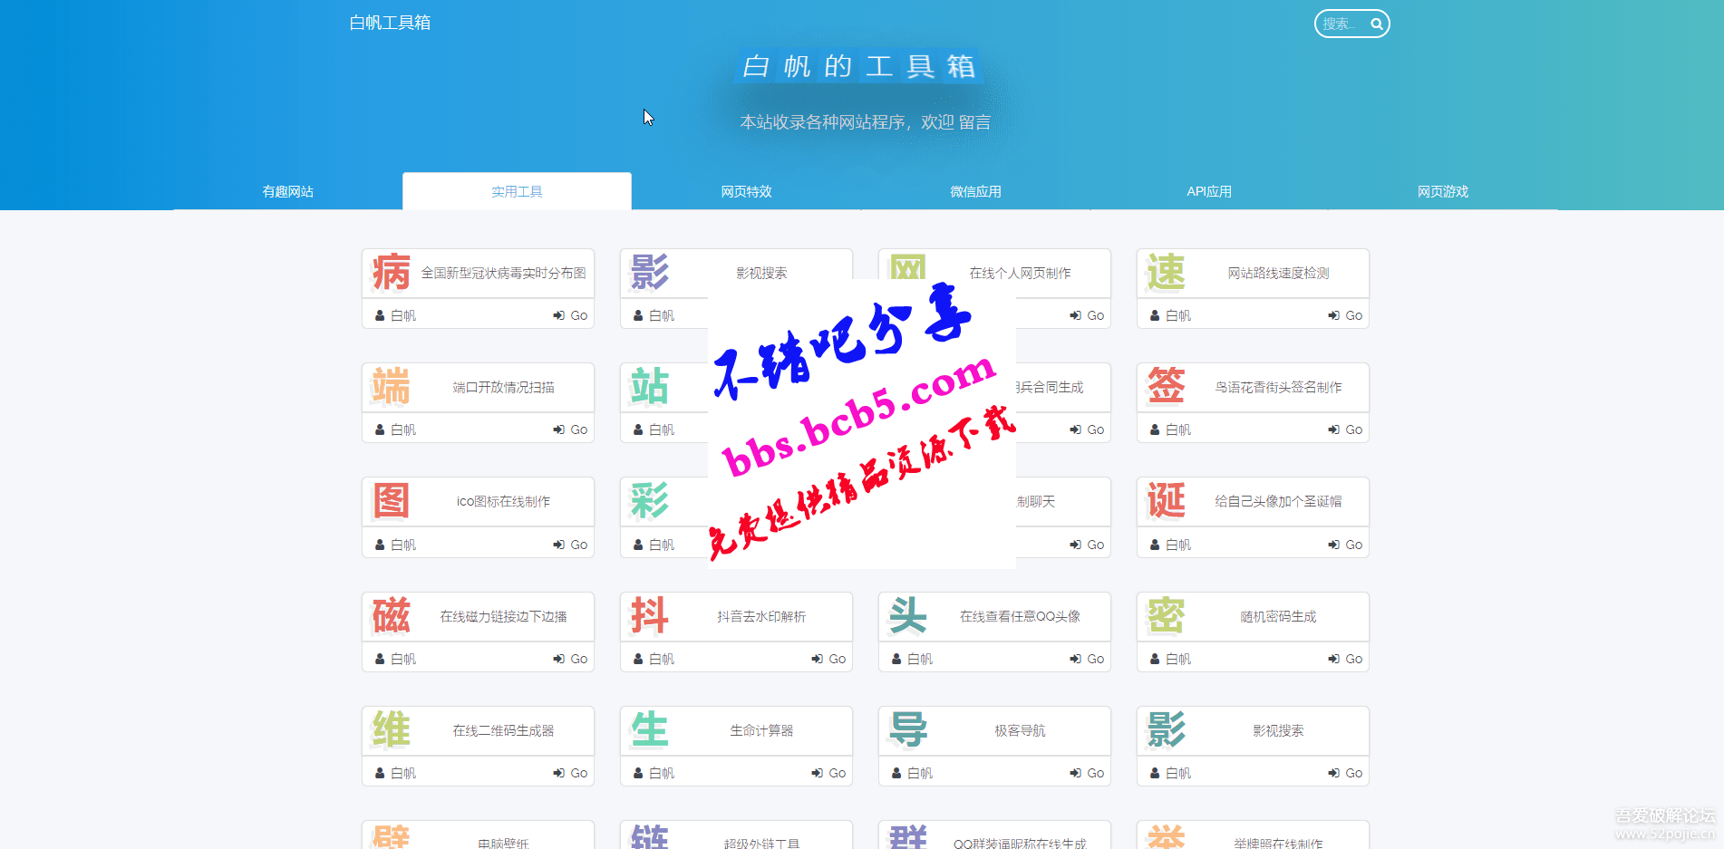Click author 白帆 on the 随机密码生成 card
Viewport: 1724px width, 849px height.
(x=1178, y=659)
